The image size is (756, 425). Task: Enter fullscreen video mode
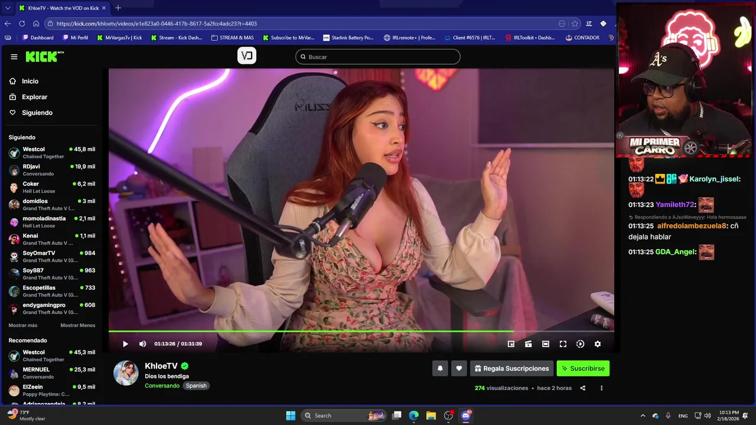(563, 344)
